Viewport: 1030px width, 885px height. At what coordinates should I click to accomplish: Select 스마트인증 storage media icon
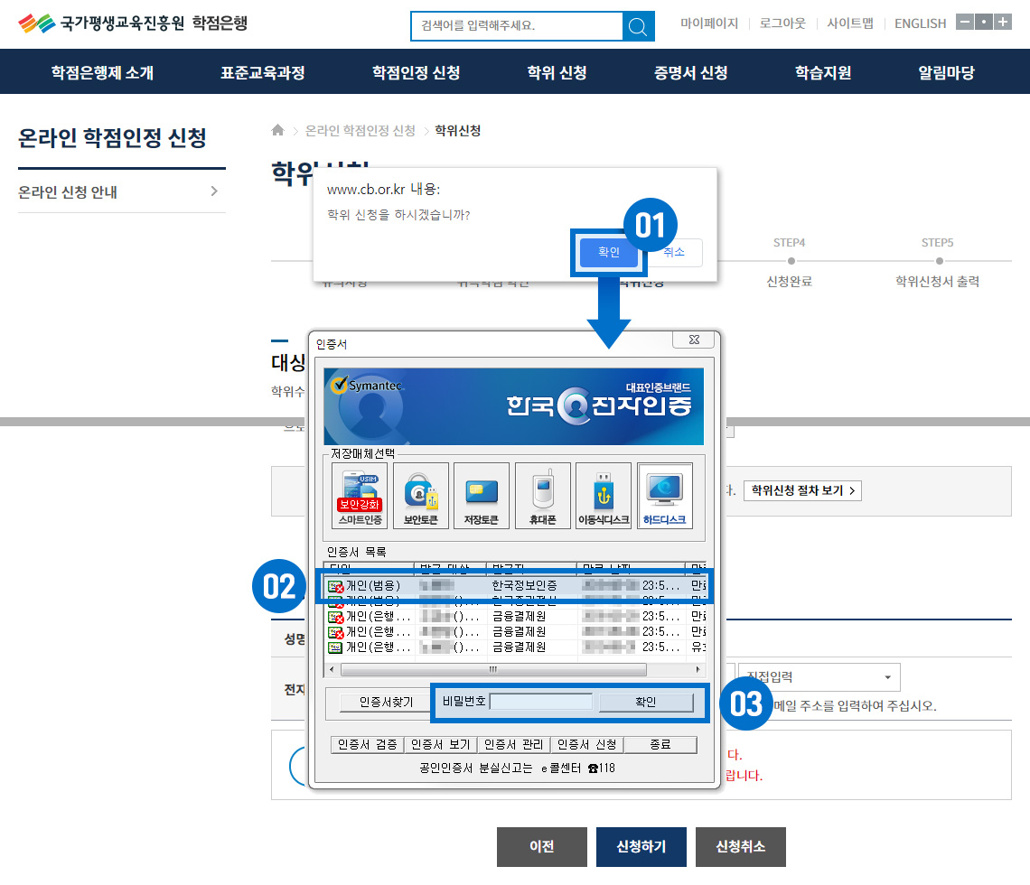(360, 495)
